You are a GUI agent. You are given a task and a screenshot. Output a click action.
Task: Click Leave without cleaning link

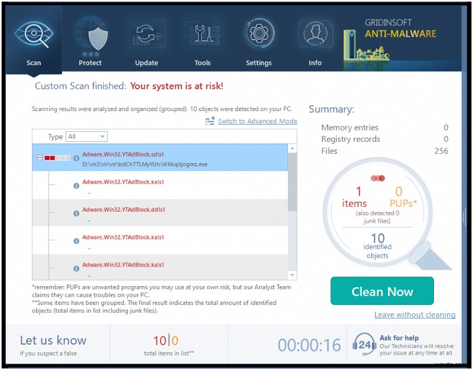coord(414,315)
